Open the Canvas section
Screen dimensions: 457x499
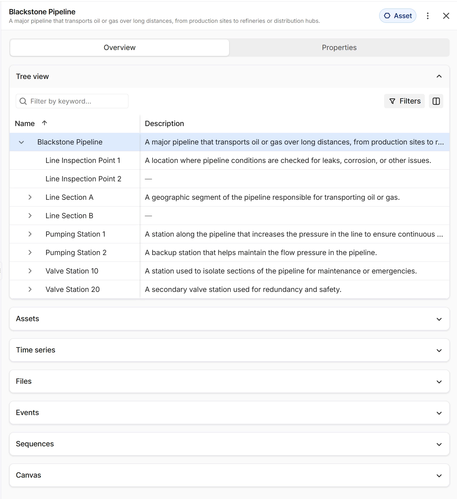click(229, 475)
